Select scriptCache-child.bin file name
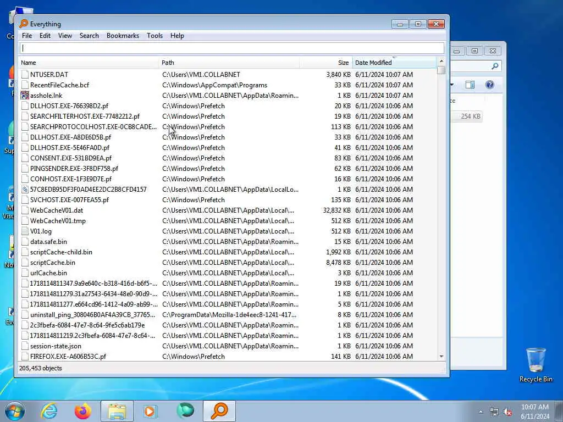This screenshot has height=422, width=563. pyautogui.click(x=61, y=252)
